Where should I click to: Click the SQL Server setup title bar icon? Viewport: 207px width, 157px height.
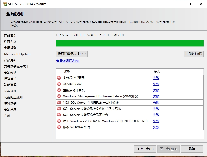[5, 4]
